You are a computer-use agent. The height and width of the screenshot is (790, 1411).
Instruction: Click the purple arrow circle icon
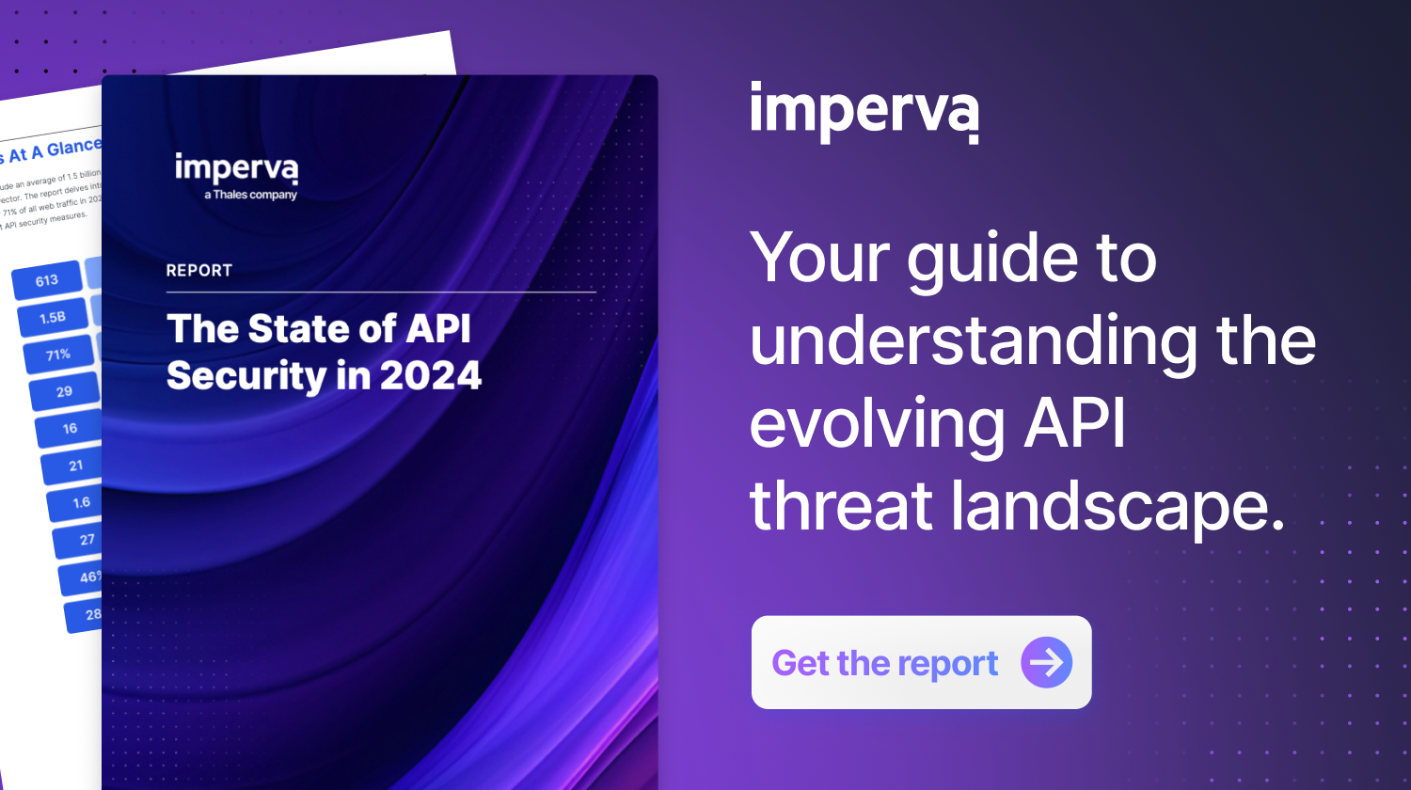click(1046, 662)
